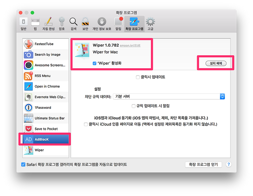Click the green zoom window button

point(32,13)
